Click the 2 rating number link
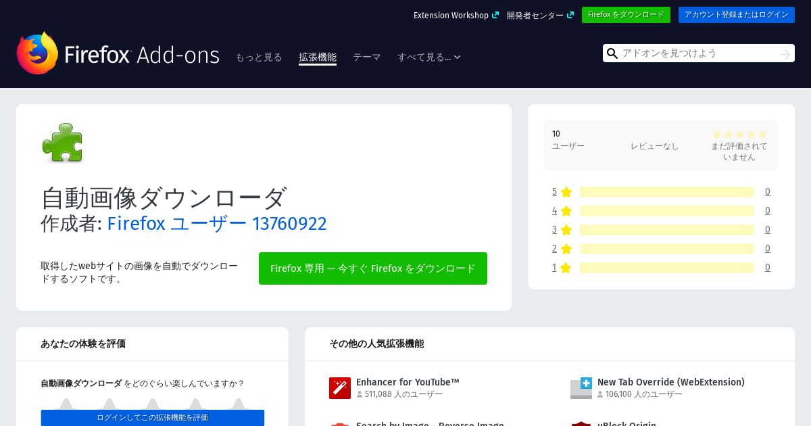 tap(554, 249)
